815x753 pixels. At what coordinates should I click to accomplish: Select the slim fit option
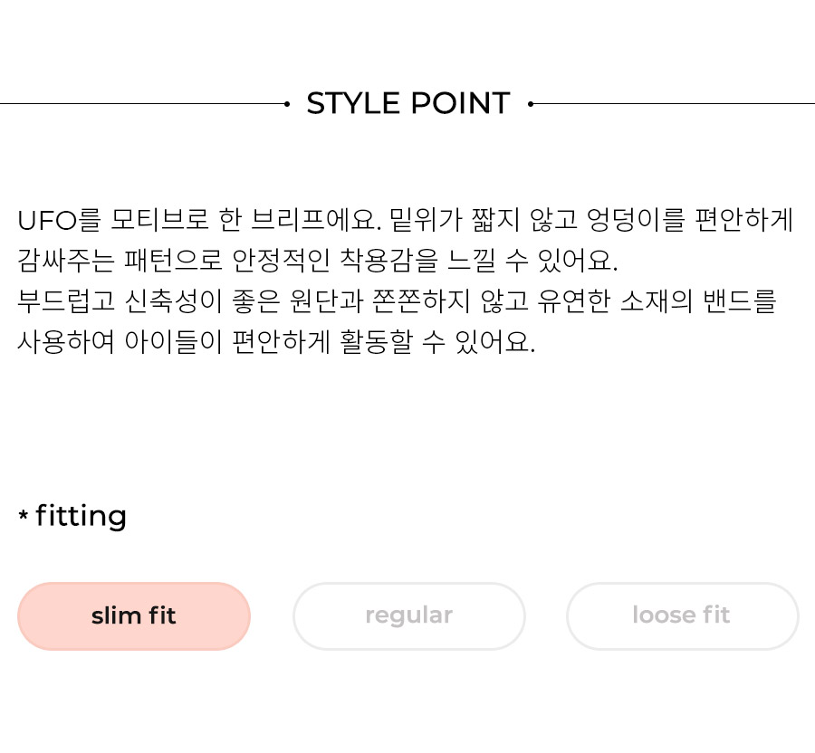tap(134, 616)
